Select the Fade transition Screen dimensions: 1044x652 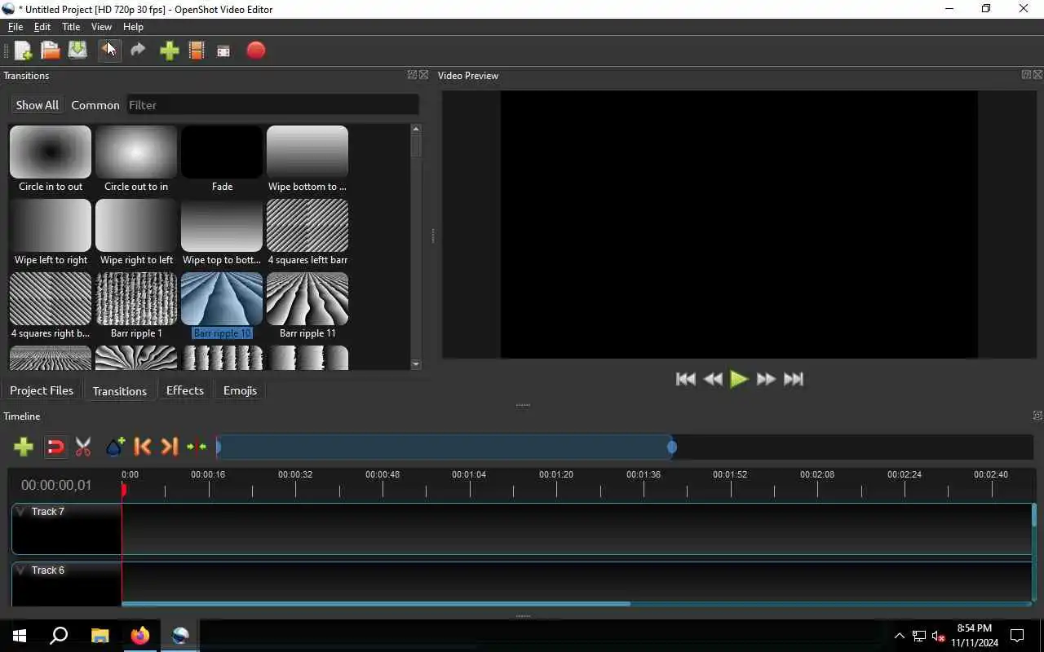point(222,160)
